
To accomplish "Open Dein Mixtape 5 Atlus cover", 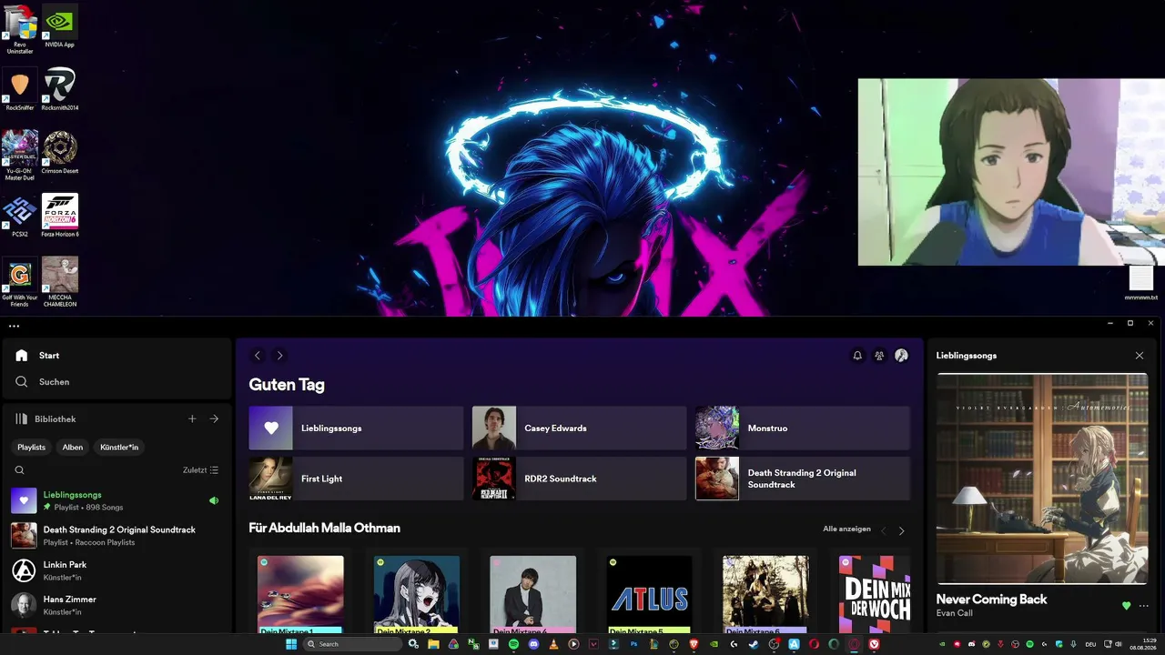I will coord(649,594).
